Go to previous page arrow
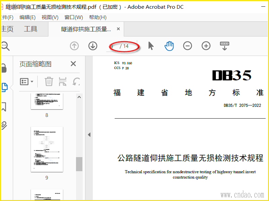269x201 pixels. pyautogui.click(x=74, y=46)
